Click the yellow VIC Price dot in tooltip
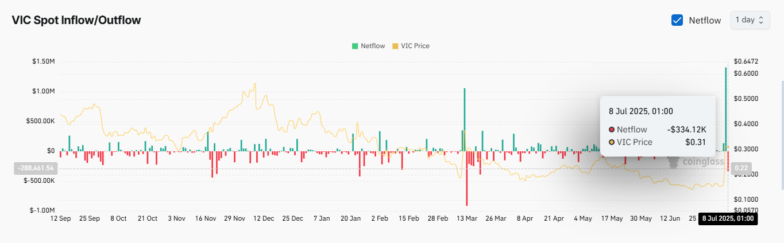The width and height of the screenshot is (784, 243). click(x=612, y=142)
